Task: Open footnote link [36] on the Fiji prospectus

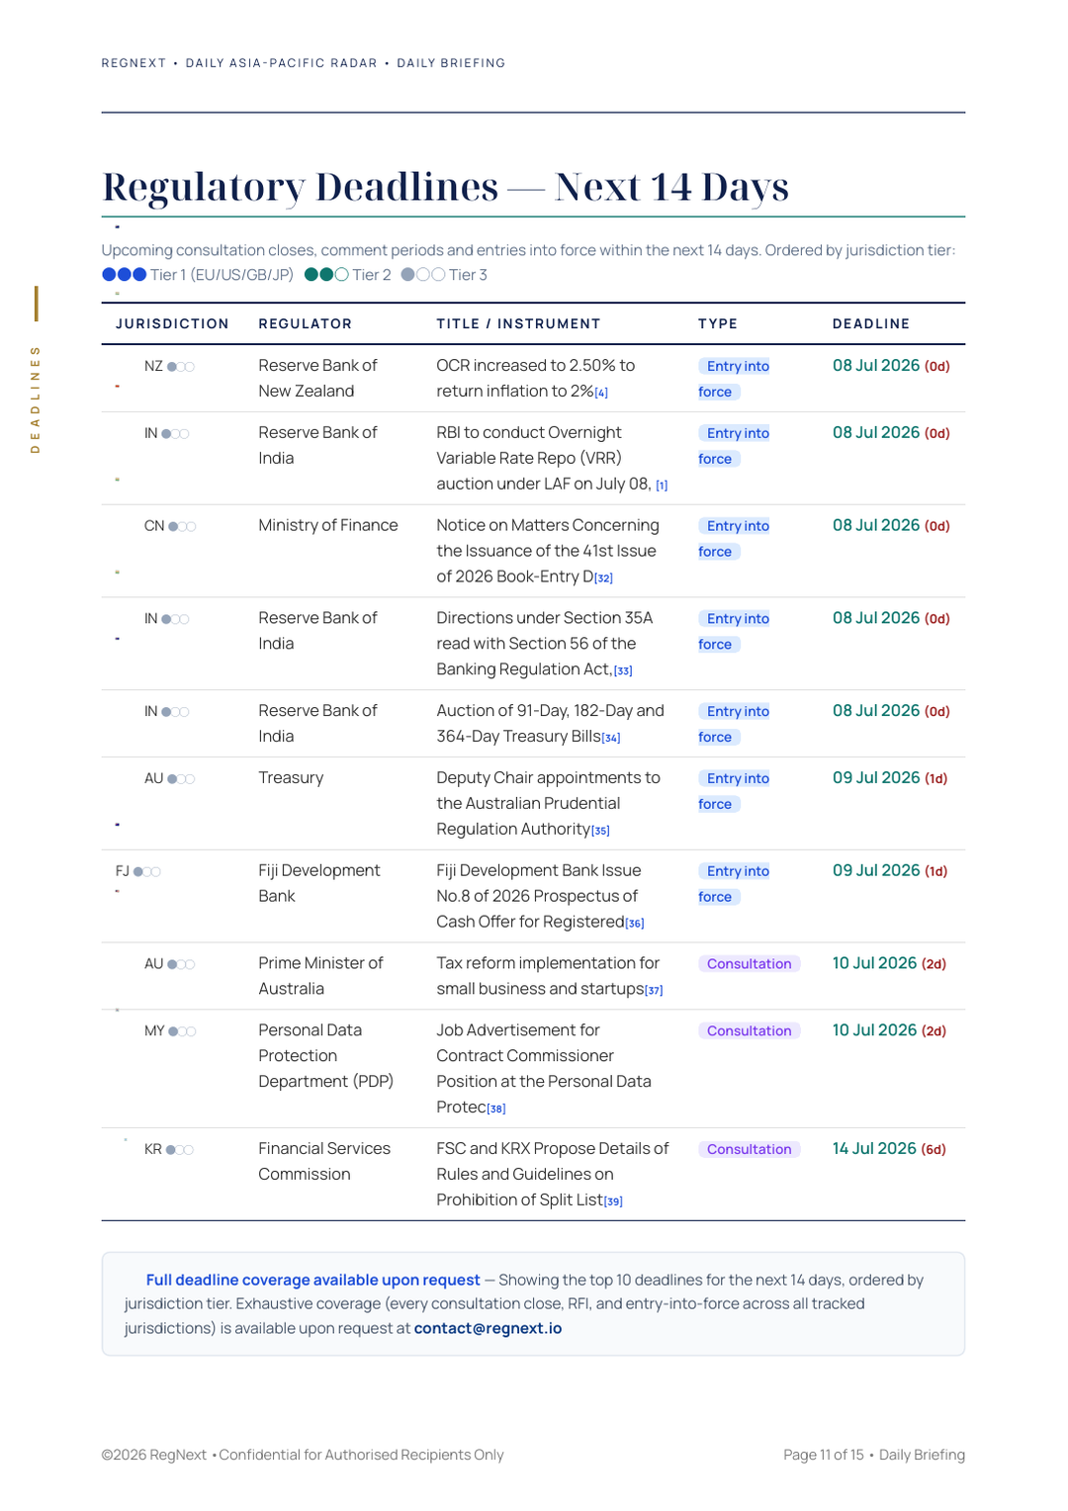Action: [635, 924]
